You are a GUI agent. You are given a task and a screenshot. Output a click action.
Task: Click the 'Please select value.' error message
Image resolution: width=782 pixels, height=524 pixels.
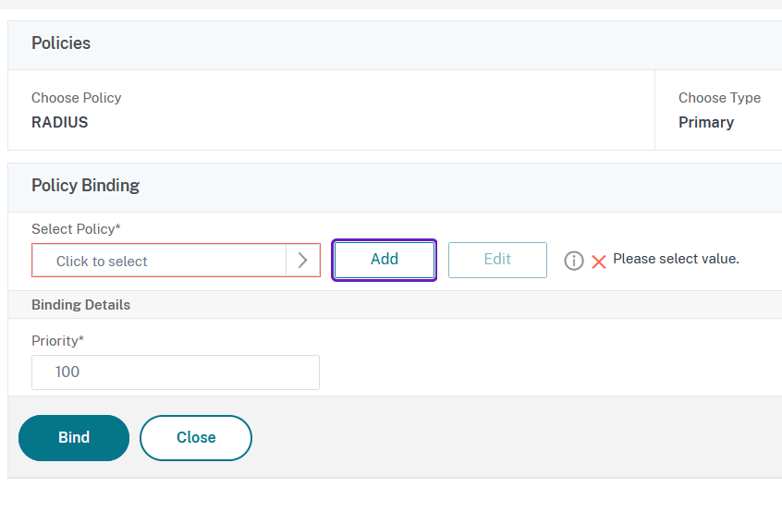click(676, 259)
